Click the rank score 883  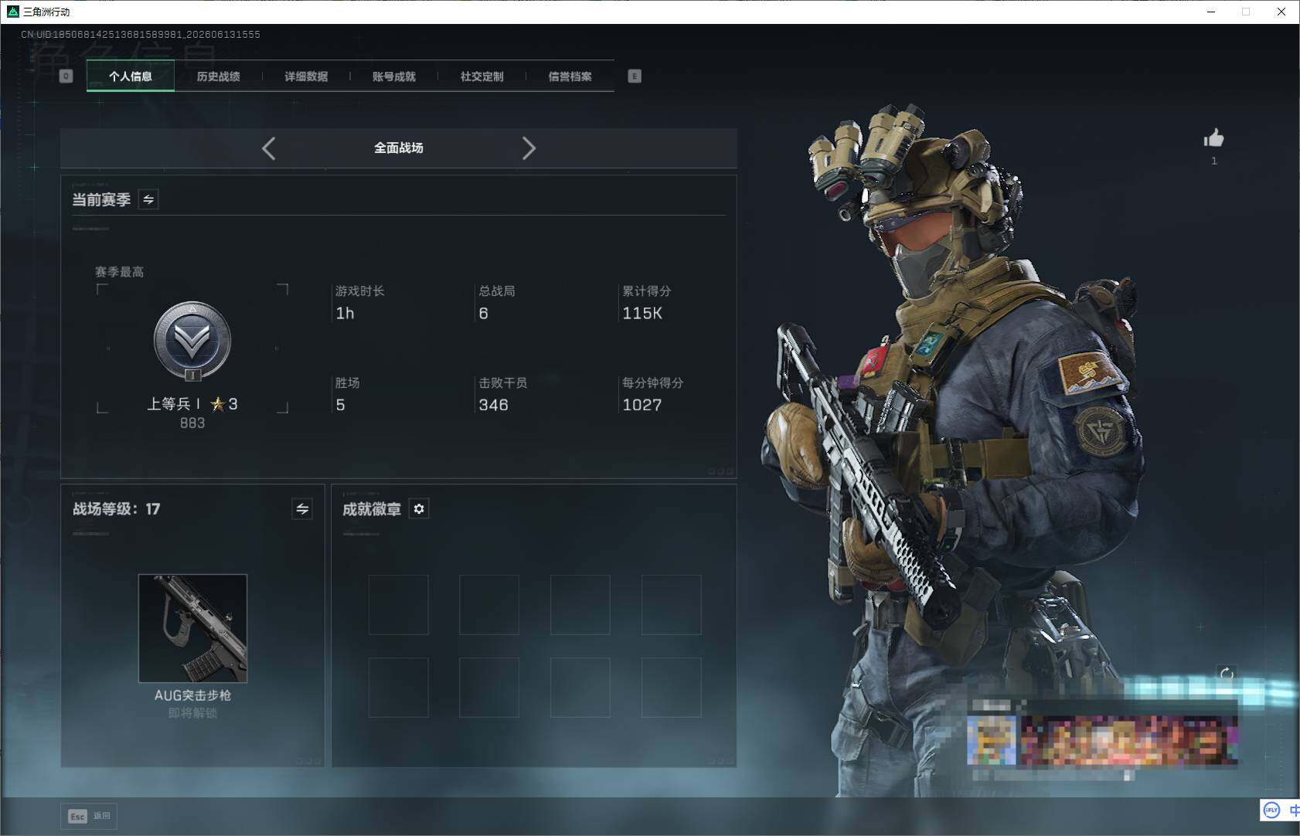point(192,423)
